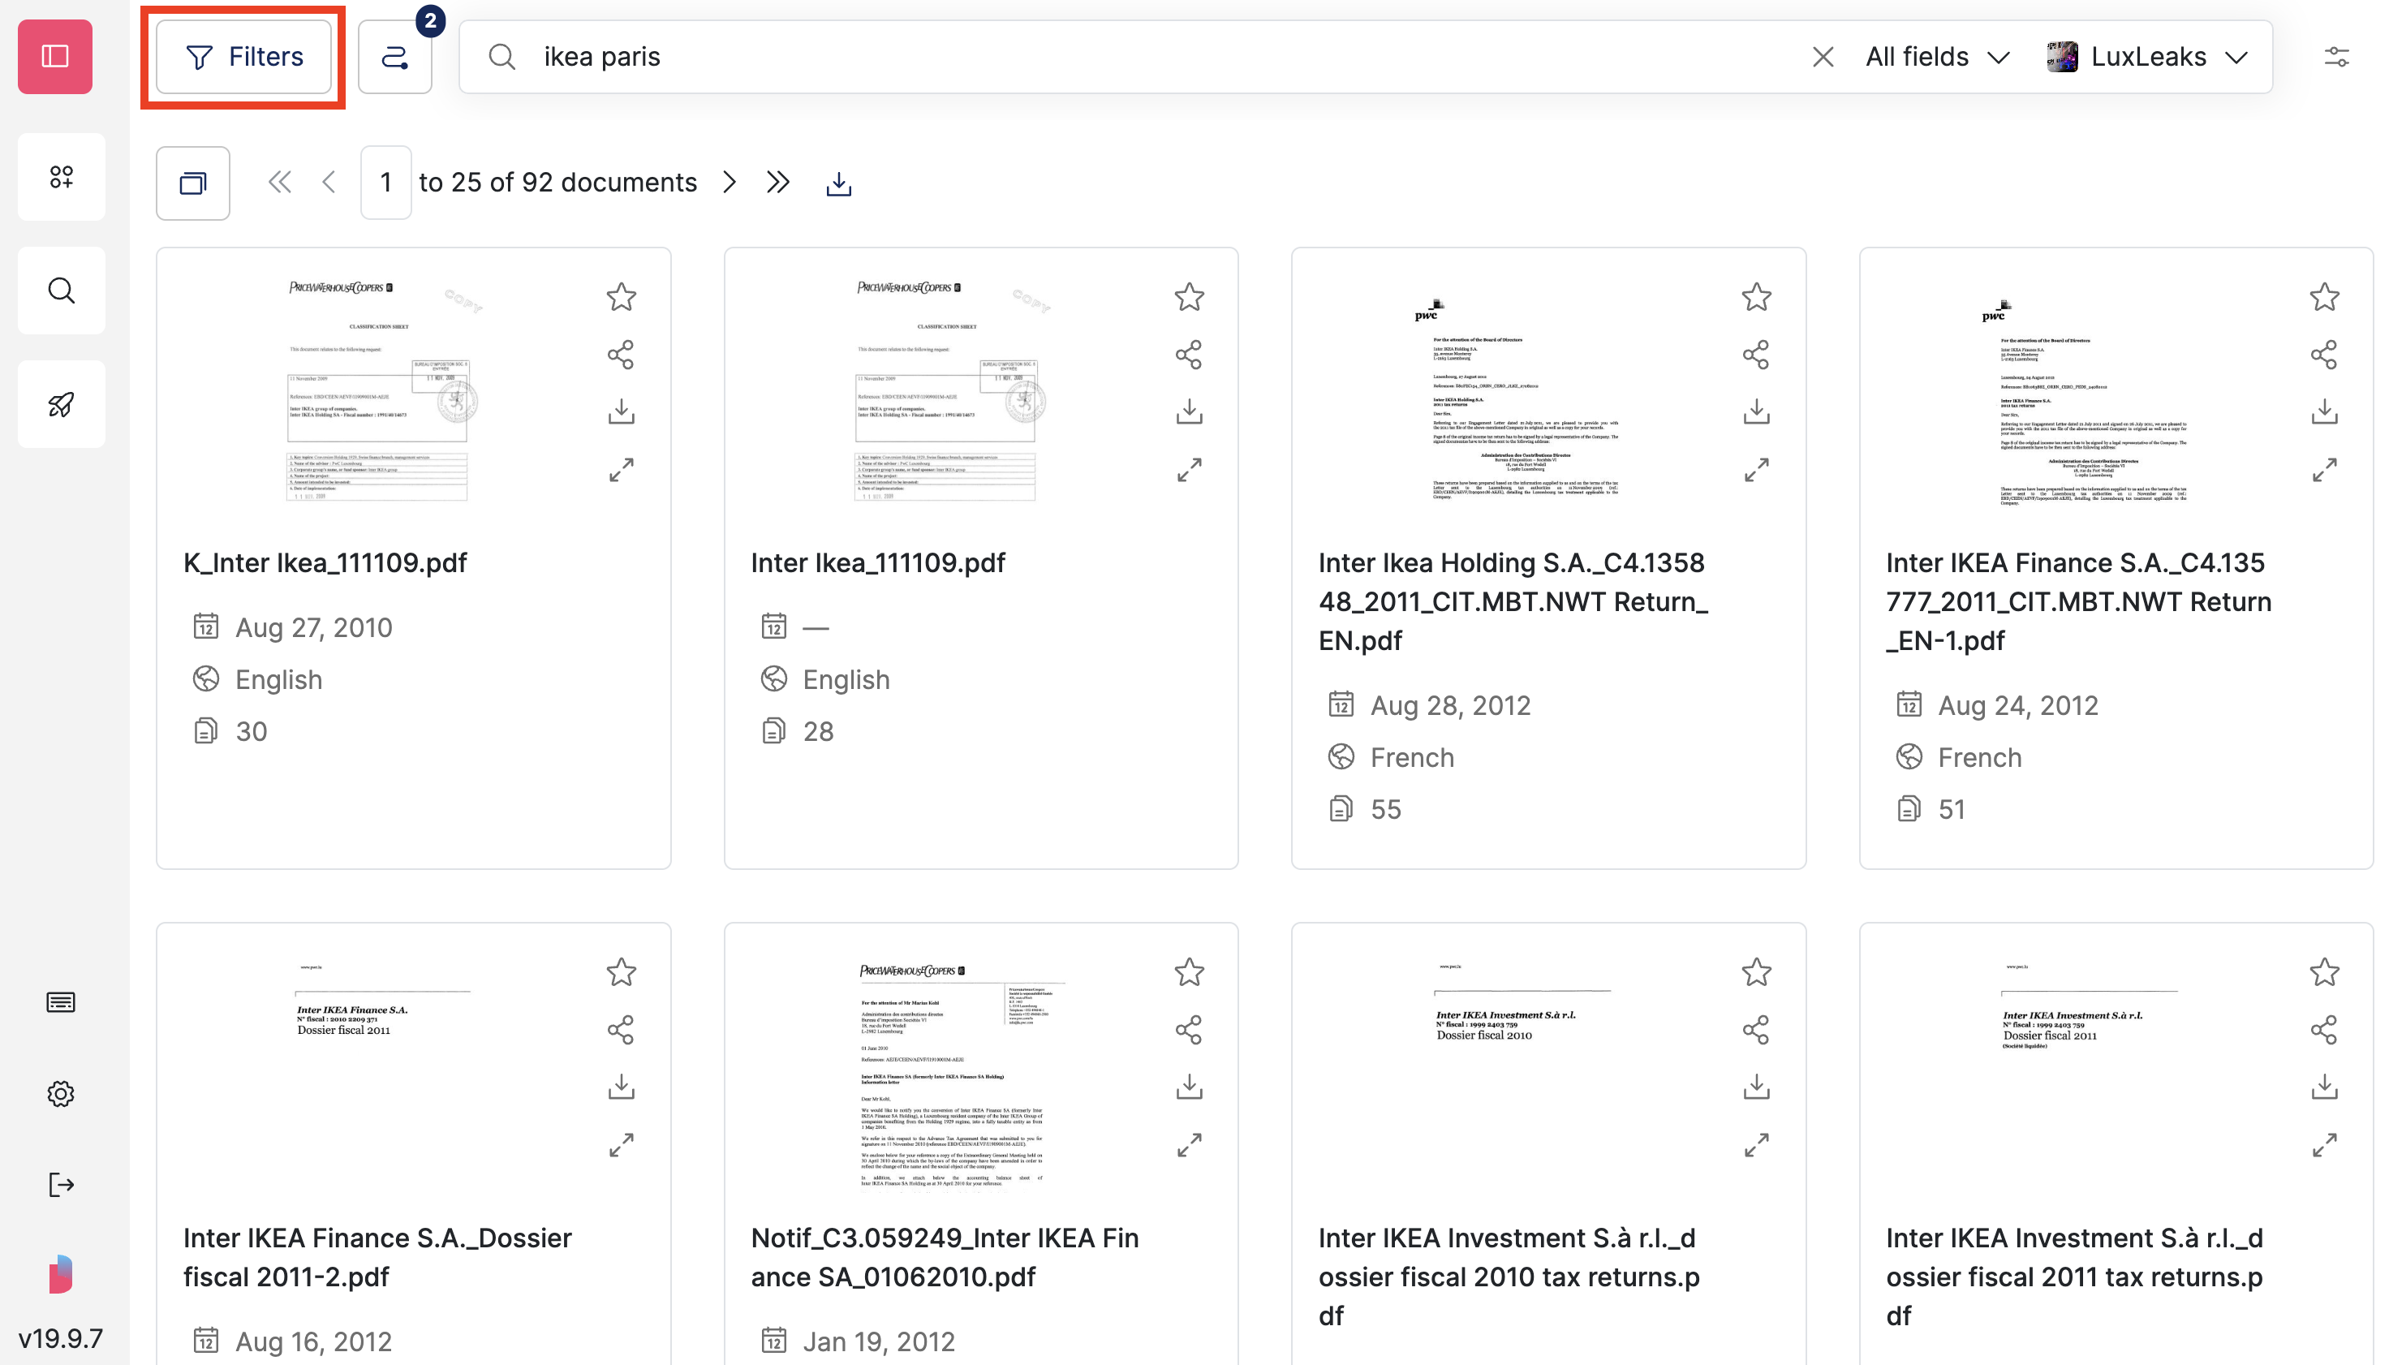The height and width of the screenshot is (1365, 2389).
Task: Share the Inter Ikea Holding tax return document
Action: pyautogui.click(x=1756, y=355)
